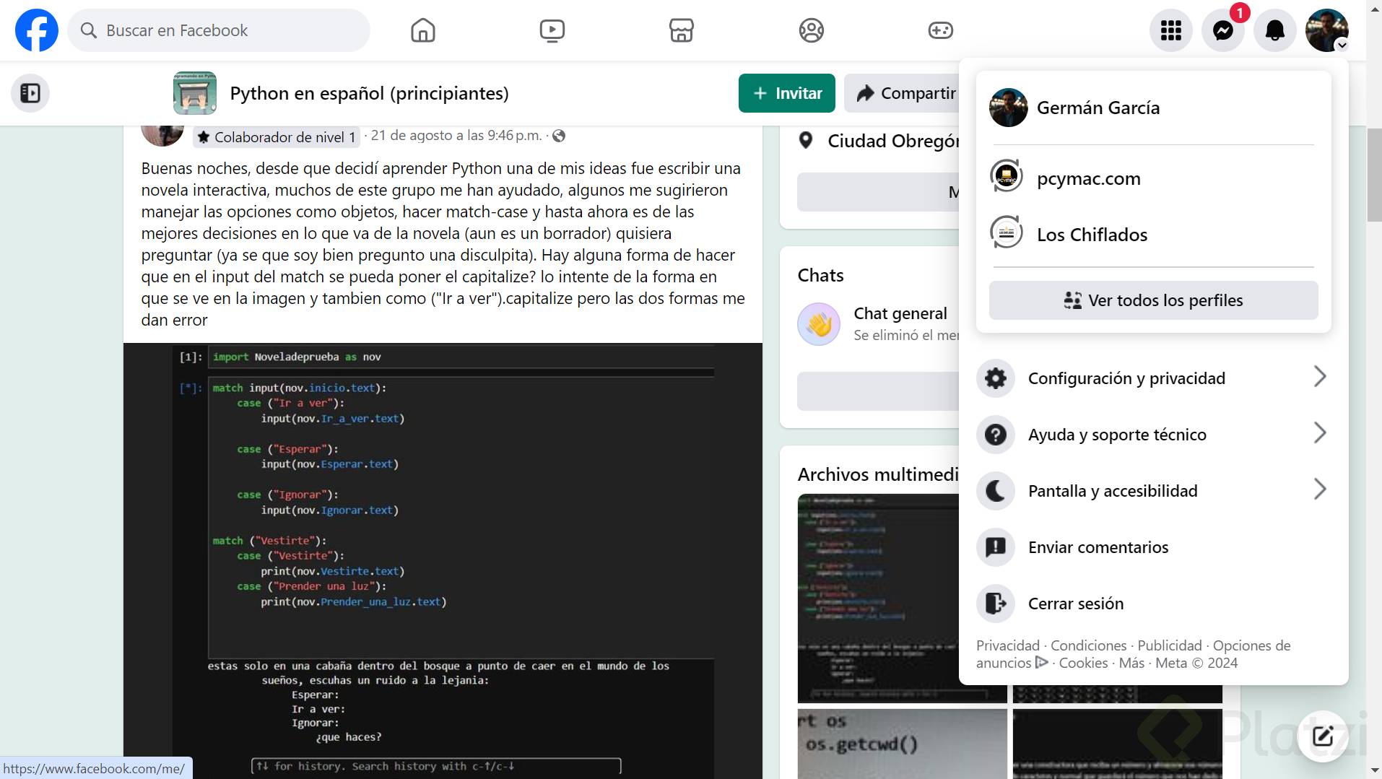Switch to the Los Chiflados profile
Image resolution: width=1382 pixels, height=779 pixels.
pos(1153,234)
